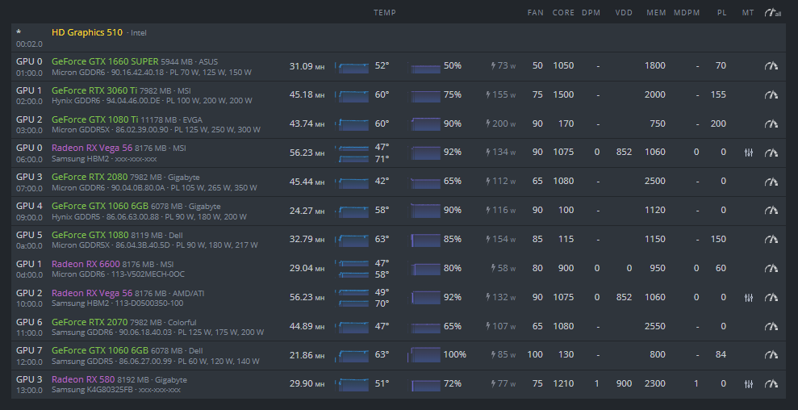Viewport: 798px width, 410px height.
Task: Select the GeForce RTX 3060 Ti name
Action: tap(94, 90)
